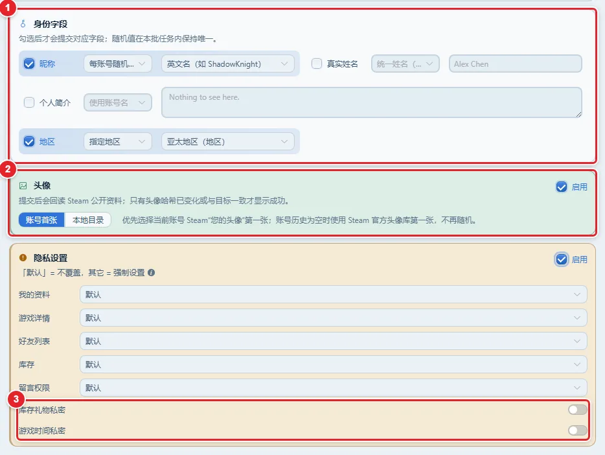
Task: Open the 好友列表 privacy dropdown
Action: click(x=334, y=341)
